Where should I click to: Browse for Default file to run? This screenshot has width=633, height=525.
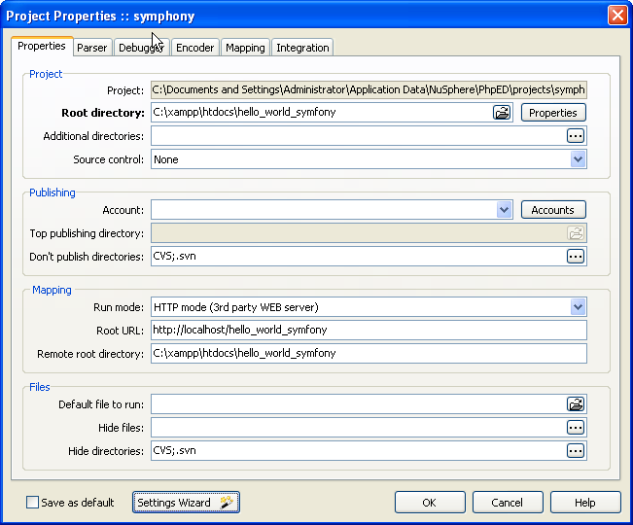[576, 404]
